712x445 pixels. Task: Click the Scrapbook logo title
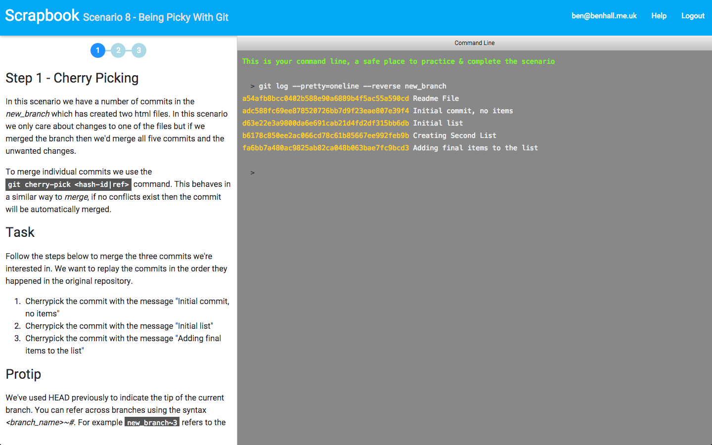42,16
